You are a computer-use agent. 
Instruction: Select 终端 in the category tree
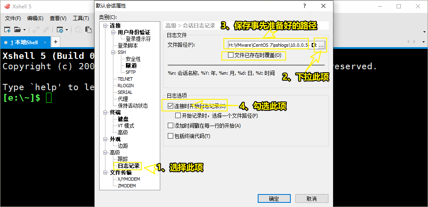tap(115, 112)
